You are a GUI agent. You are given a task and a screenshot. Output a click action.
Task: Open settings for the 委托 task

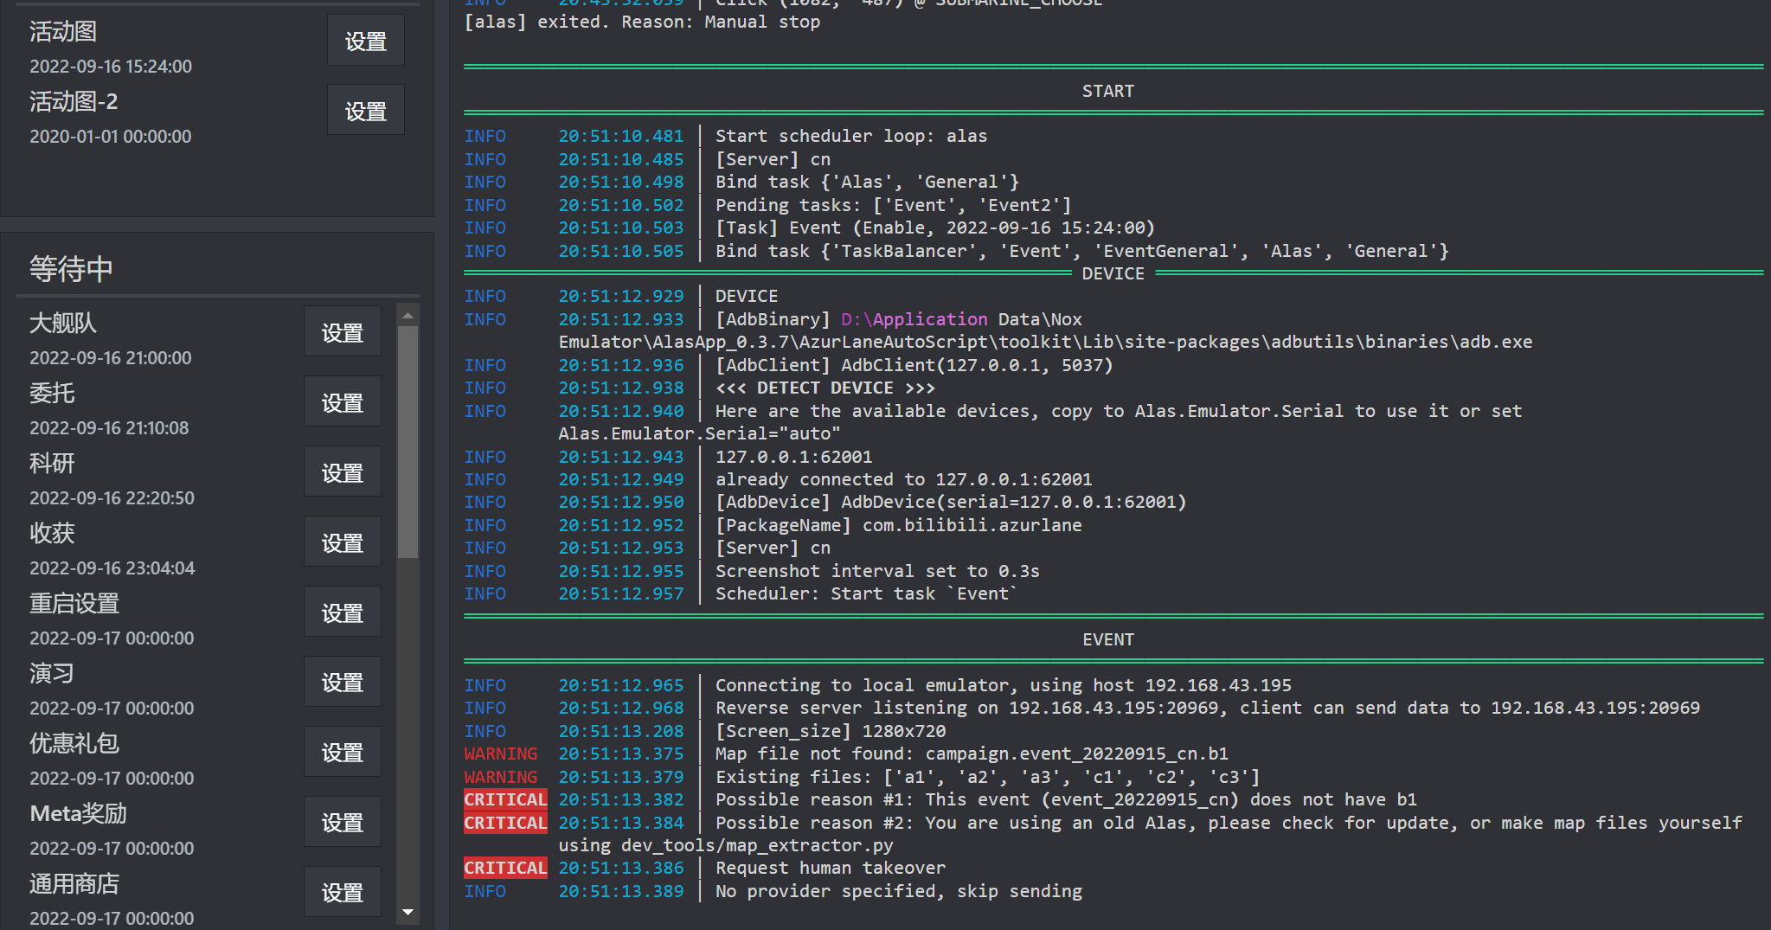pos(342,401)
